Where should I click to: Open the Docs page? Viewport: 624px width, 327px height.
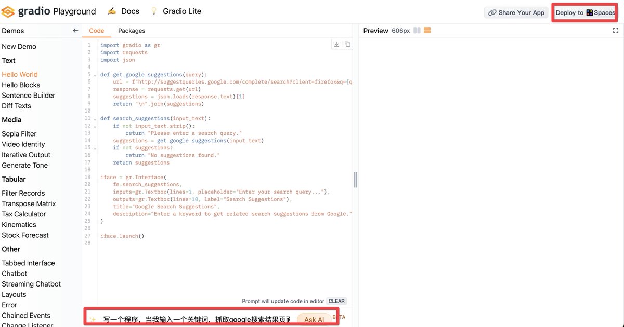[130, 11]
